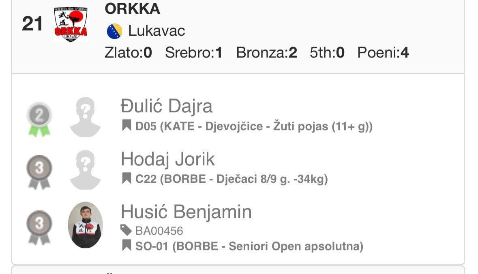
Task: Open Husić Benjamin's profile photo
Action: (85, 225)
